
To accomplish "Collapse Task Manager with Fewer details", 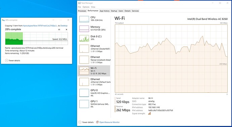I will [86, 122].
